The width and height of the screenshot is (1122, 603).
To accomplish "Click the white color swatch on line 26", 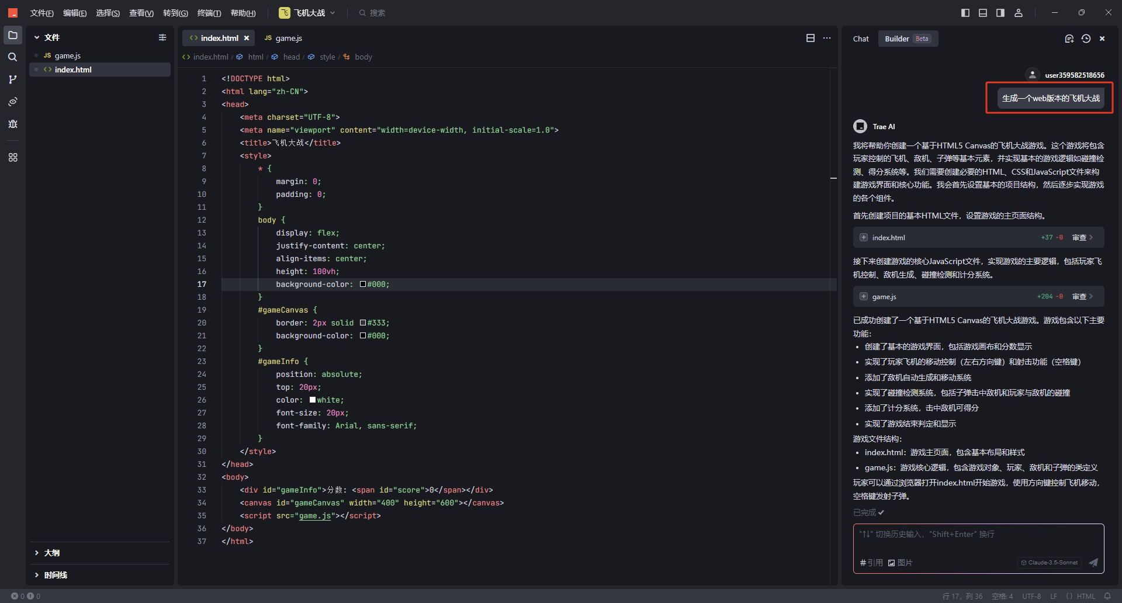I will coord(313,400).
